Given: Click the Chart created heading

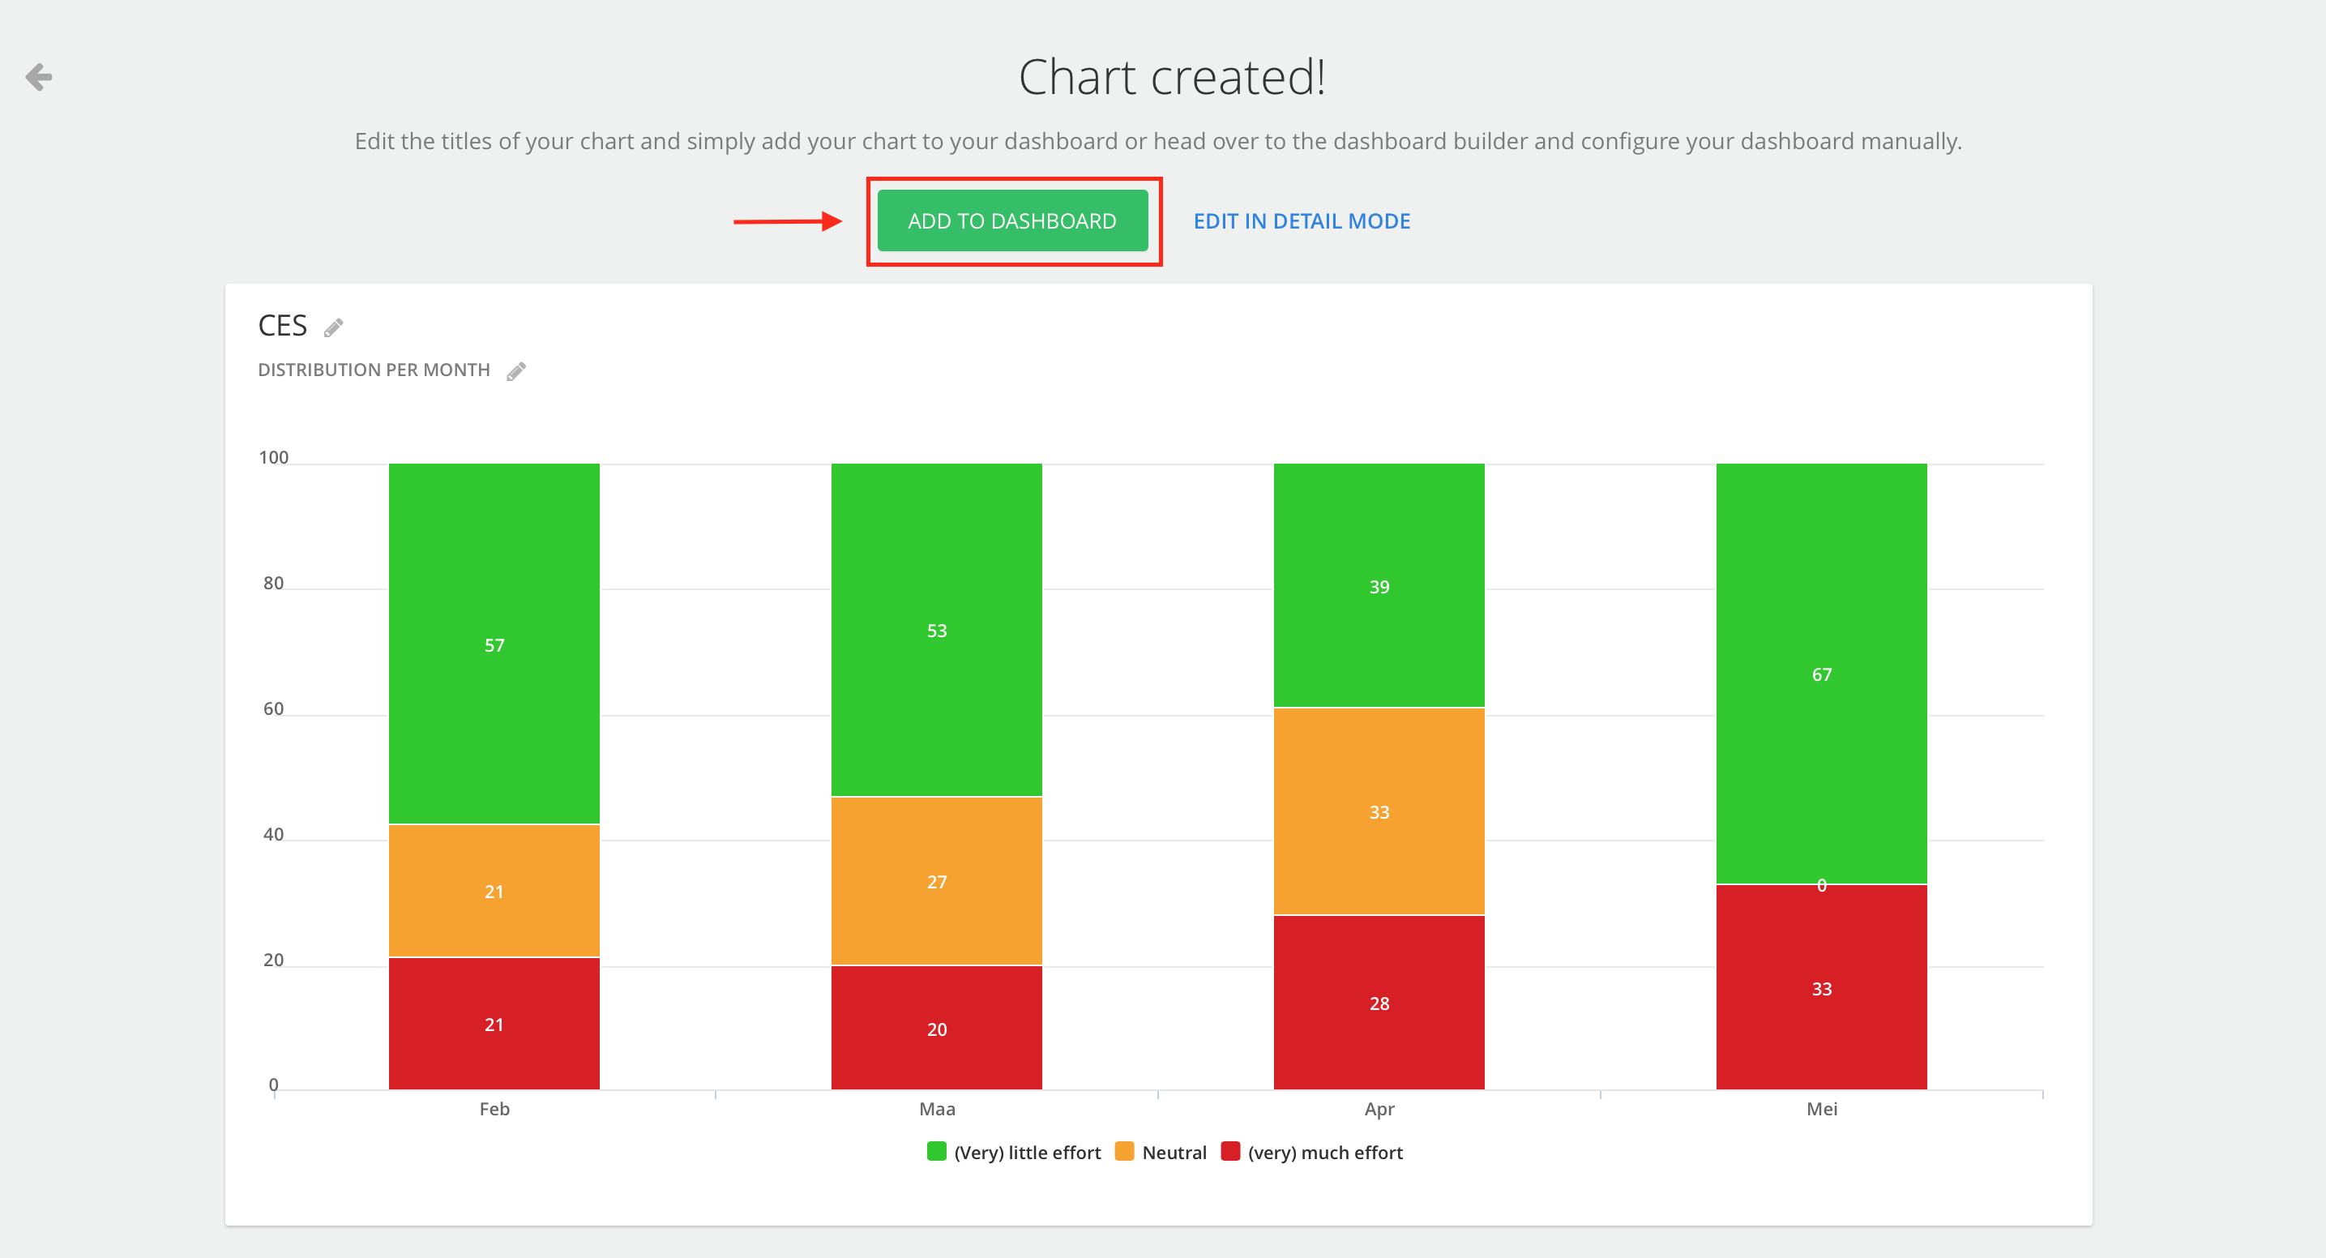Looking at the screenshot, I should (1174, 78).
